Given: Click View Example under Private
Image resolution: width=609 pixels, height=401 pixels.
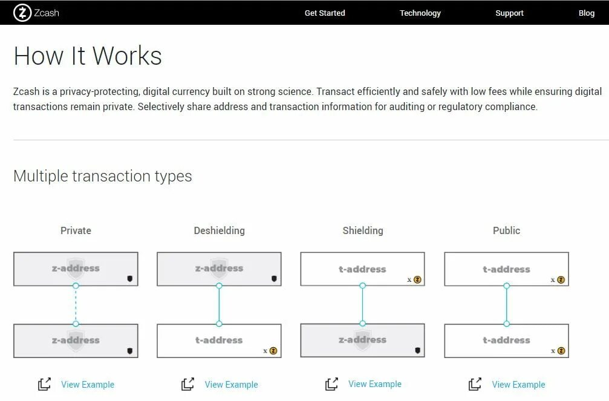Looking at the screenshot, I should [88, 385].
